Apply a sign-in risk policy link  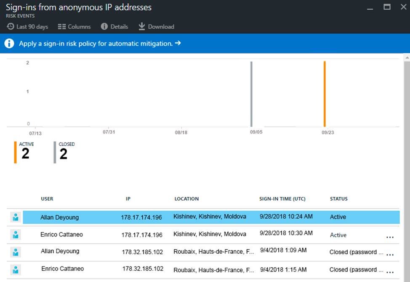pos(100,43)
